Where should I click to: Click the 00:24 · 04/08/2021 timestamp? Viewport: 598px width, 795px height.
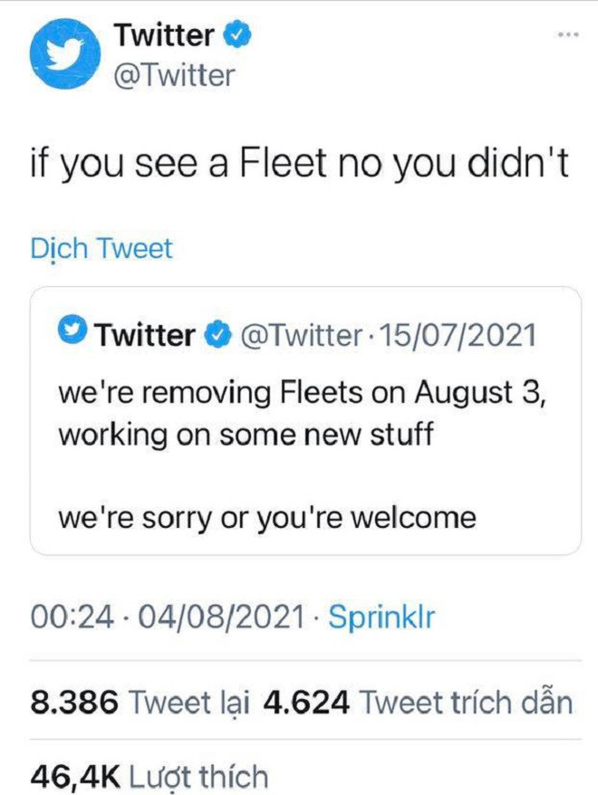point(168,618)
